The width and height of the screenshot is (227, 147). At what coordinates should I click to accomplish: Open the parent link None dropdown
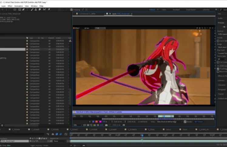tap(60, 141)
